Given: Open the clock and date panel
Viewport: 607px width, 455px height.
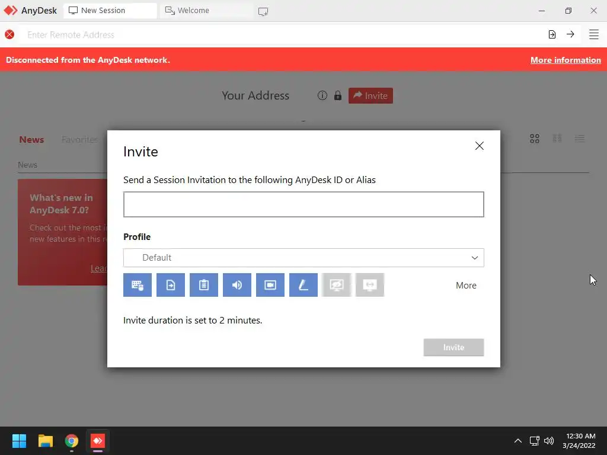Looking at the screenshot, I should (579, 441).
